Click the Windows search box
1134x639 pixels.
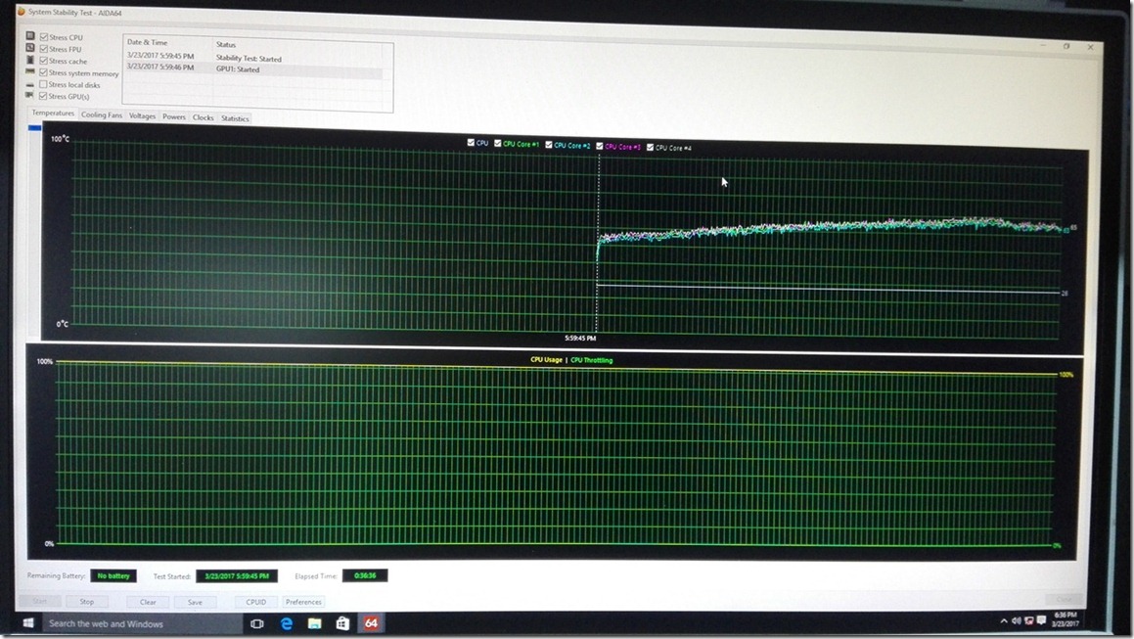tap(137, 623)
